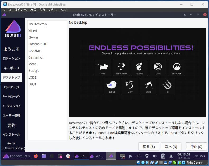Choose Xfce4 in the desktop list
This screenshot has height=166, width=209.
(47, 31)
